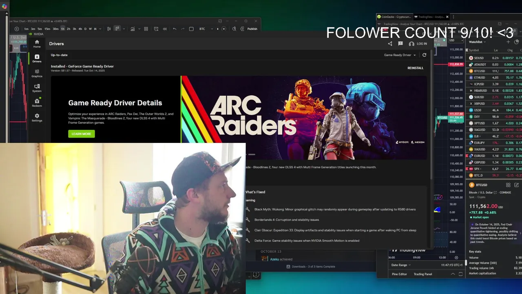The image size is (522, 294).
Task: Open Graphics section in NVIDIA sidebar
Action: [x=37, y=73]
